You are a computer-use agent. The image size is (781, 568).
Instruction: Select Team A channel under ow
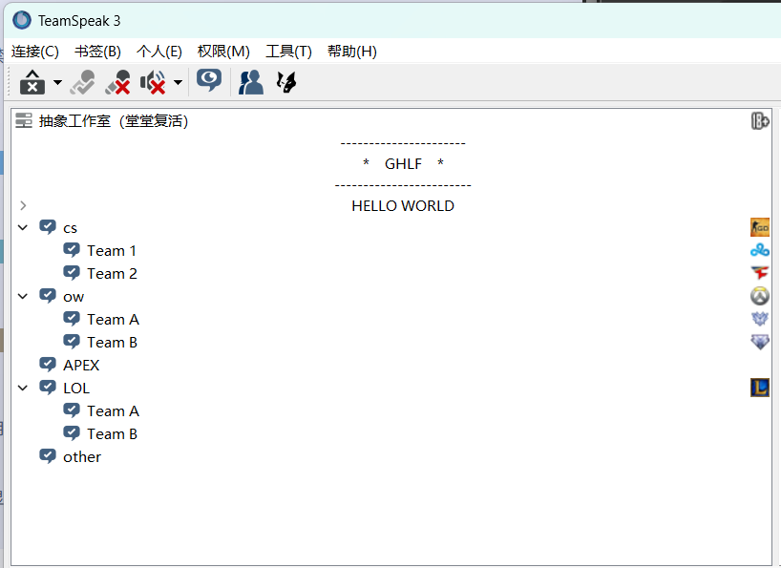pyautogui.click(x=113, y=319)
